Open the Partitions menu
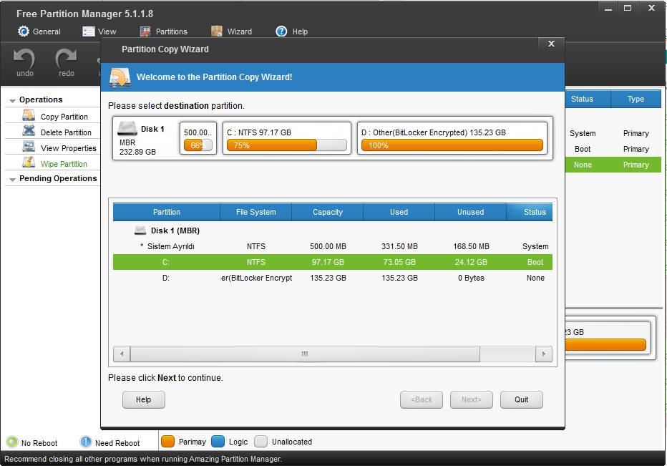 click(163, 31)
